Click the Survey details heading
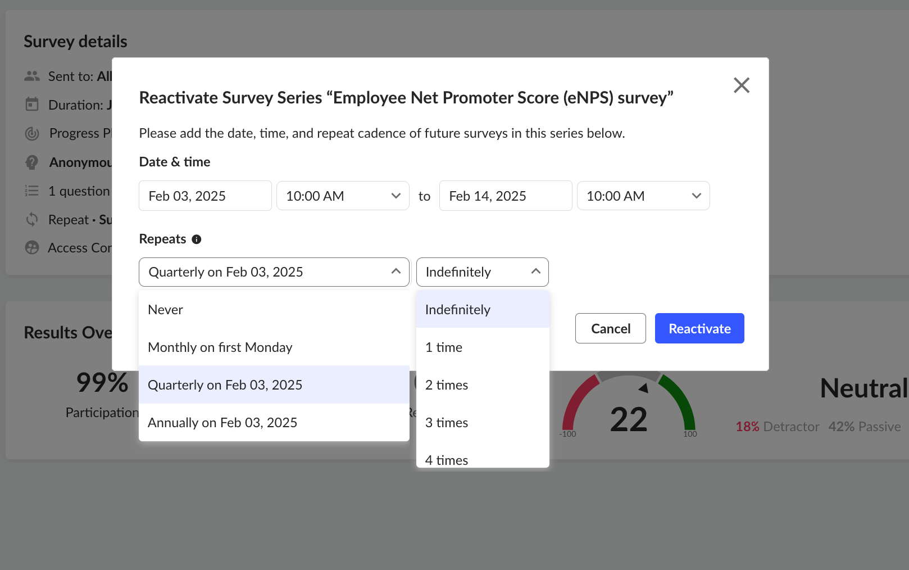The width and height of the screenshot is (909, 570). [x=75, y=42]
